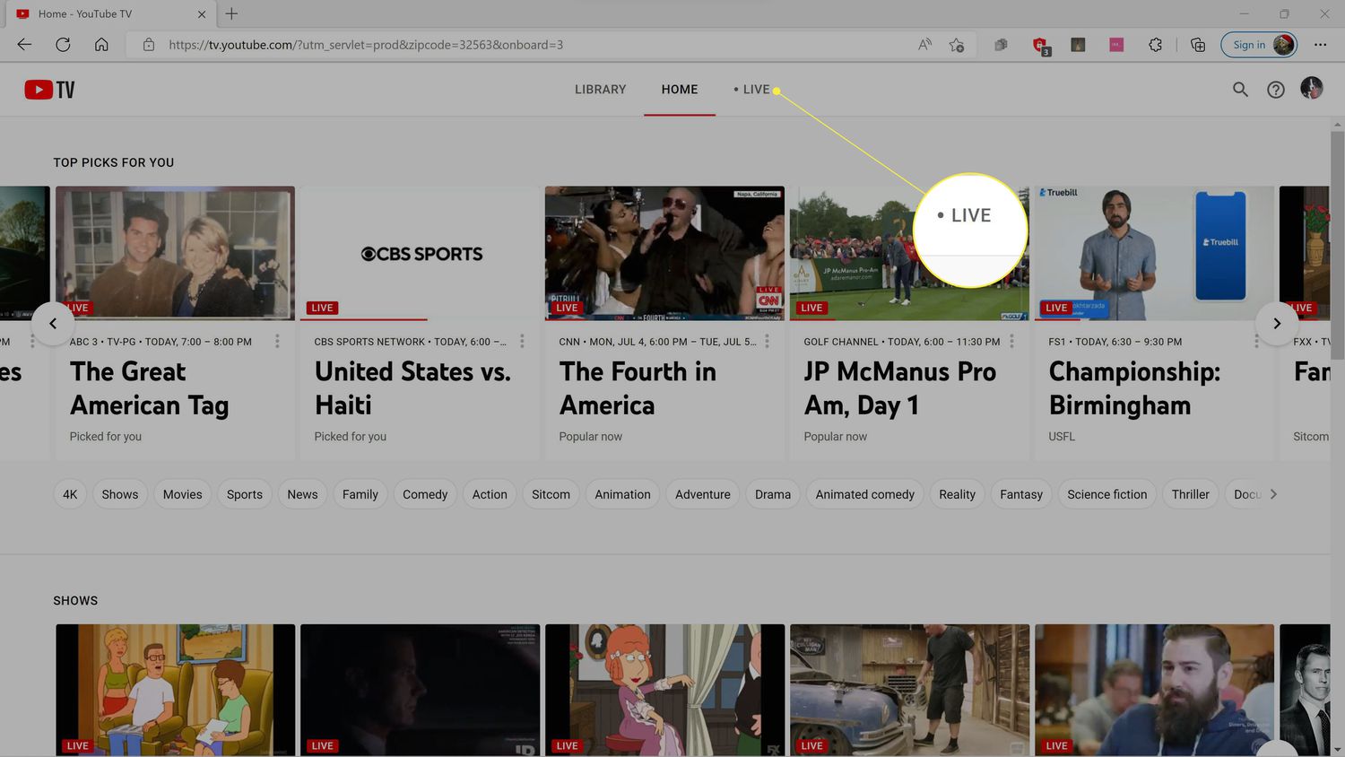The image size is (1345, 757).
Task: Filter by the Fantasy chip
Action: coord(1021,494)
